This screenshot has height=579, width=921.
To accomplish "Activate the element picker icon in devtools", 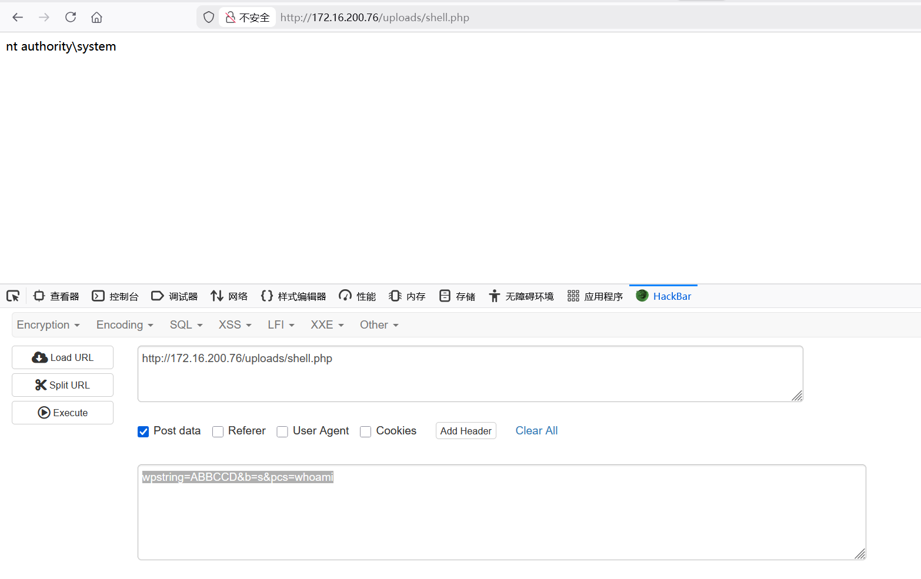I will (x=13, y=296).
